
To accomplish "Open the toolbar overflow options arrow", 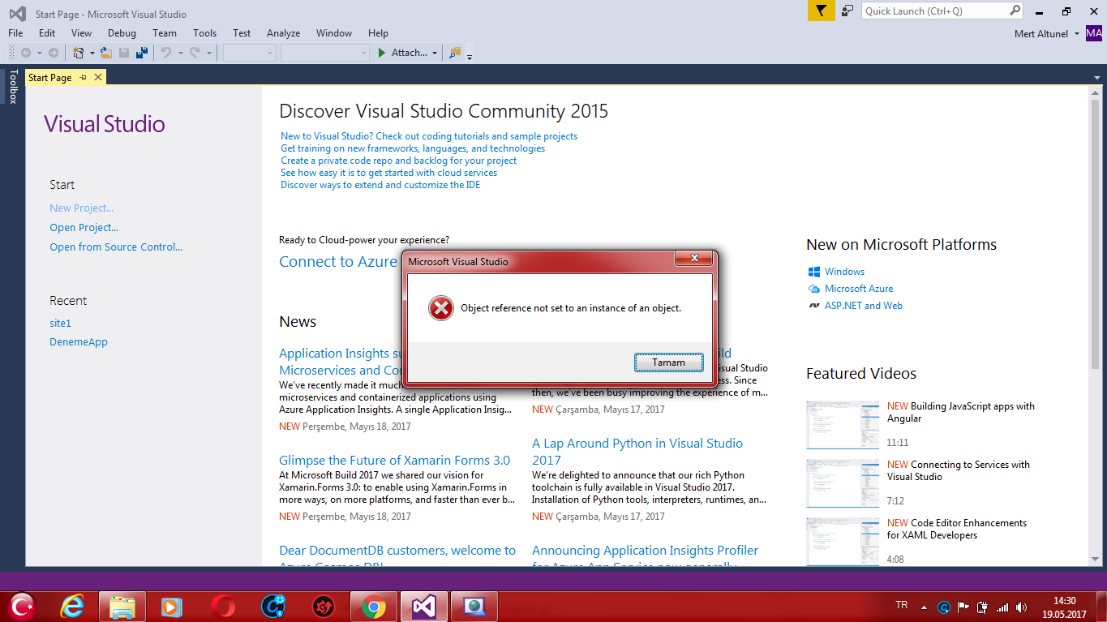I will click(x=470, y=56).
